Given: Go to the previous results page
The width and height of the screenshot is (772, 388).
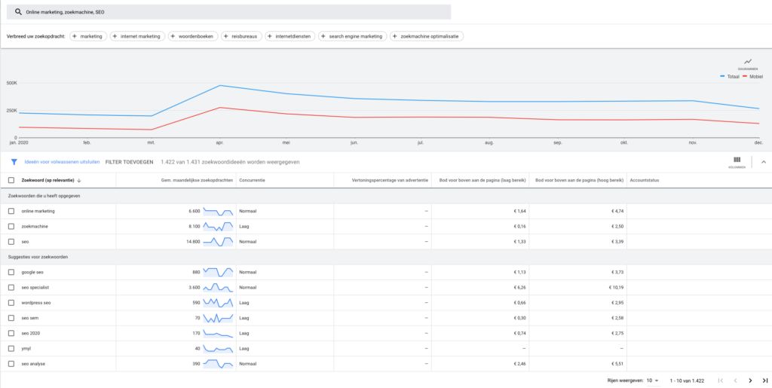Looking at the screenshot, I should click(x=735, y=380).
